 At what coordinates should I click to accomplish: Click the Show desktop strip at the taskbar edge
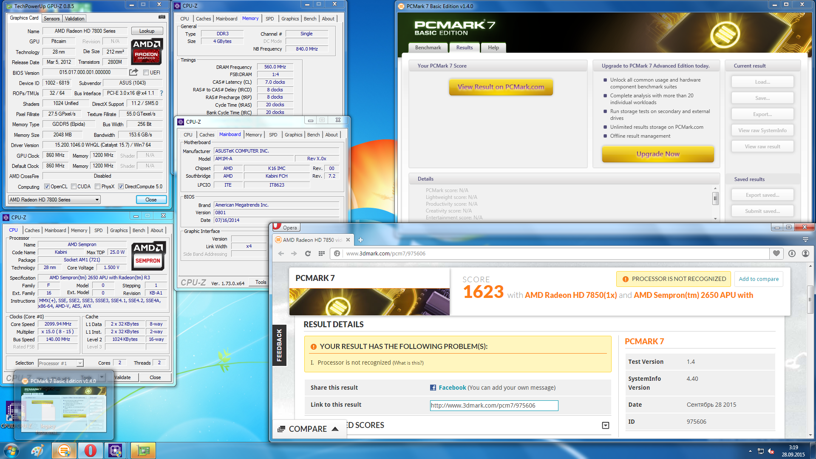click(813, 451)
